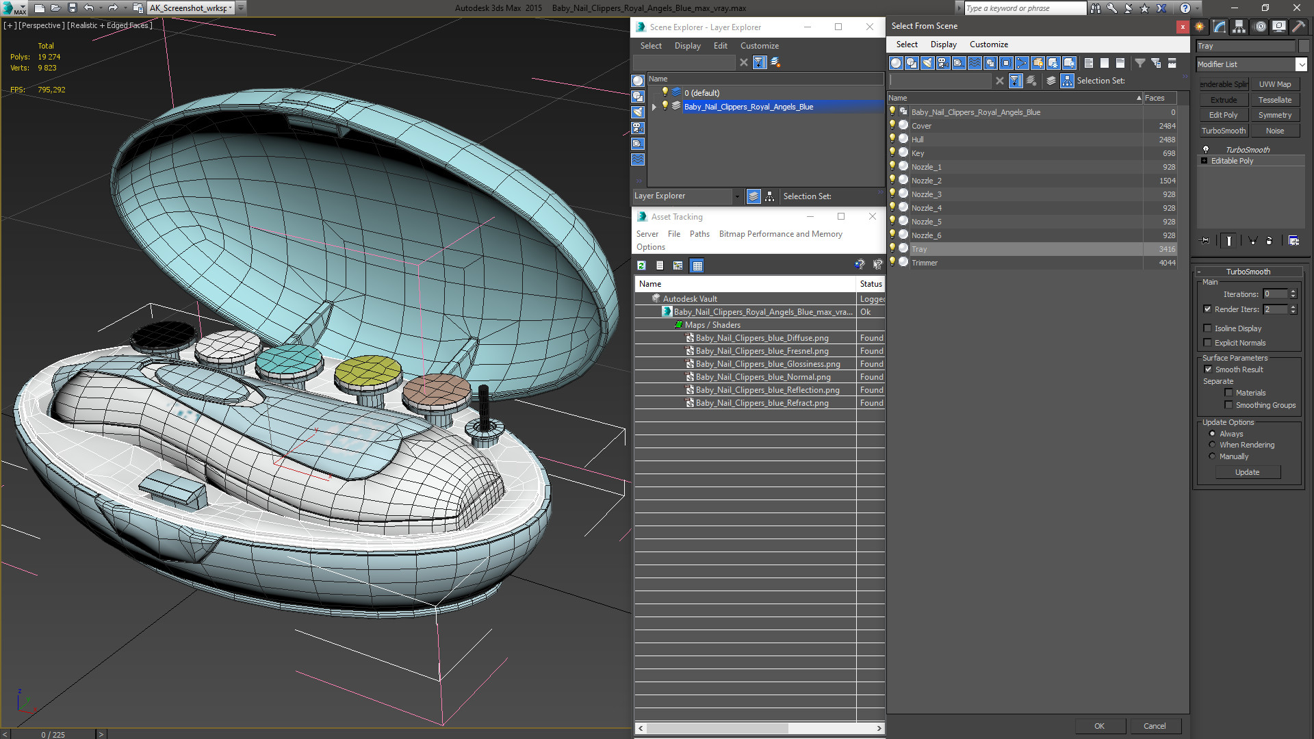Enable Separate by Smoothing Groups checkbox
Screen dimensions: 1314x739
pos(1229,405)
